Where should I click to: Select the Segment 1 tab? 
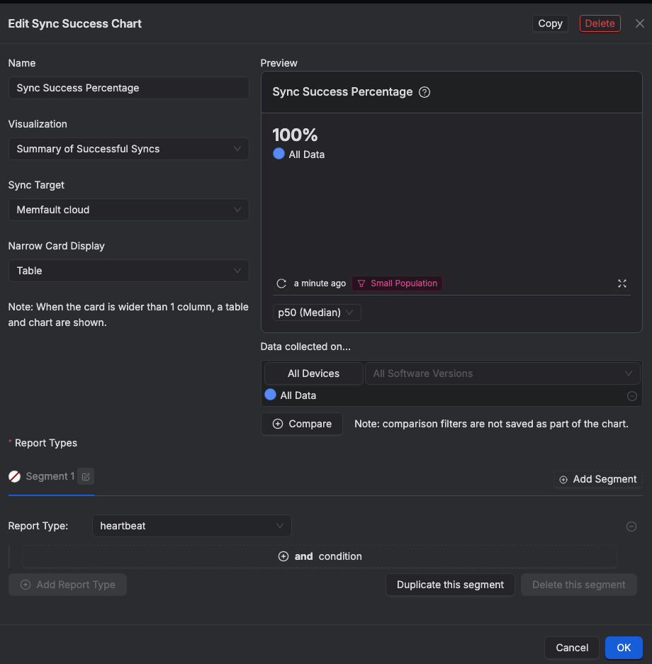pyautogui.click(x=50, y=476)
